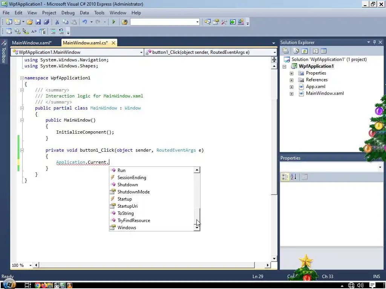Collapse the namespace WpfApplication1 code block
This screenshot has width=386, height=289.
pos(22,78)
